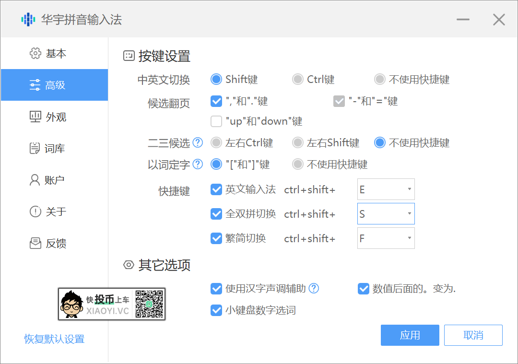Click the monitor icon next to 外观
This screenshot has height=364, width=518.
click(x=35, y=117)
